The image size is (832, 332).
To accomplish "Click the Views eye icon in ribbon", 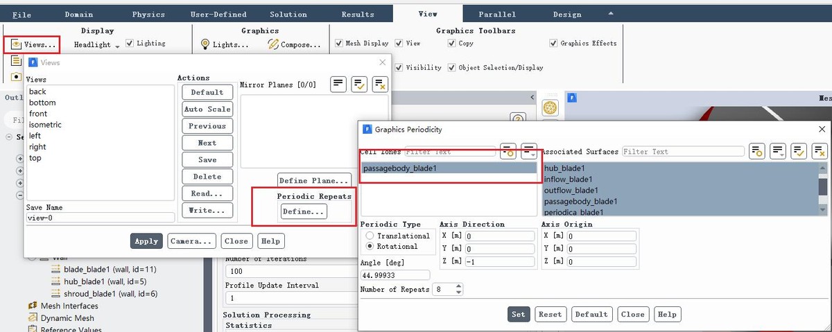I will pyautogui.click(x=16, y=44).
